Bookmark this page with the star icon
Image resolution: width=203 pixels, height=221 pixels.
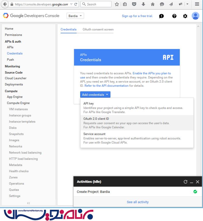[x=117, y=4]
